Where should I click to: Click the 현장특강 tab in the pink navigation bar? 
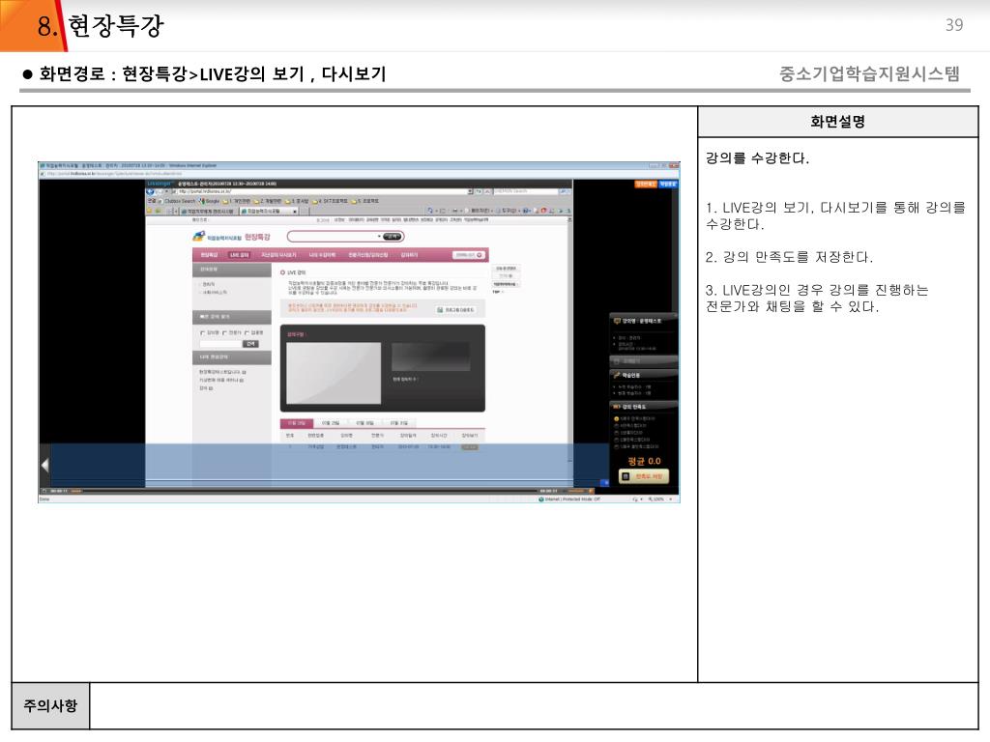pos(209,255)
